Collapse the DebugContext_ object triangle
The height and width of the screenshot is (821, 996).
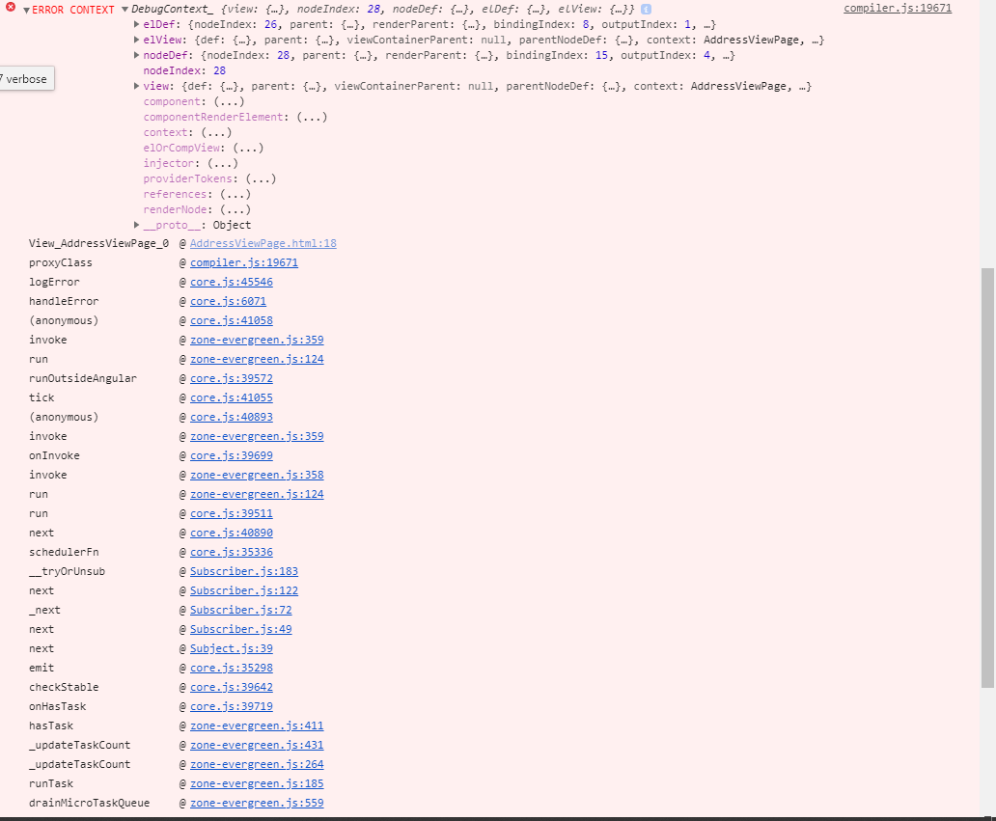125,10
